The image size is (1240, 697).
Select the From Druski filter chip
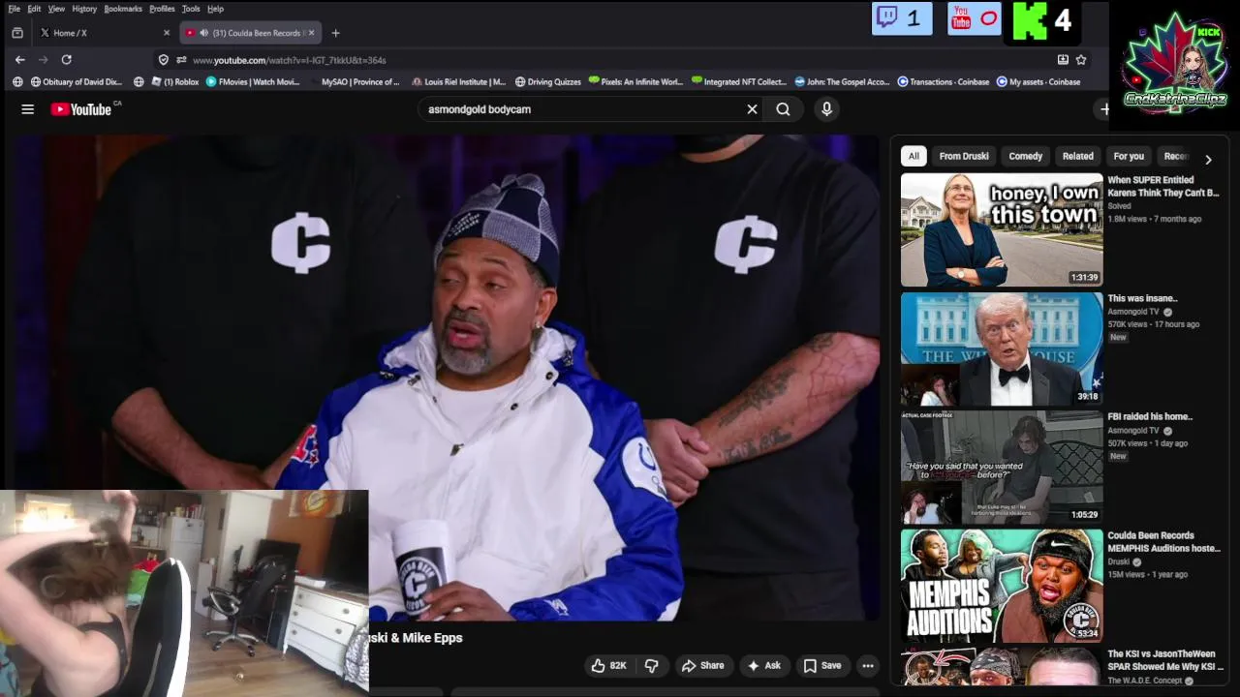point(964,156)
